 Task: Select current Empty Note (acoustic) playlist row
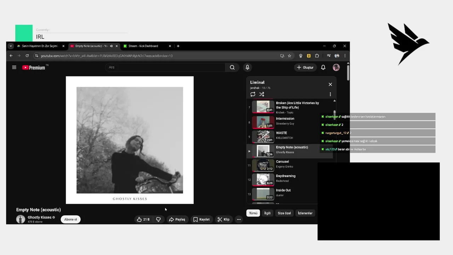[x=290, y=151]
